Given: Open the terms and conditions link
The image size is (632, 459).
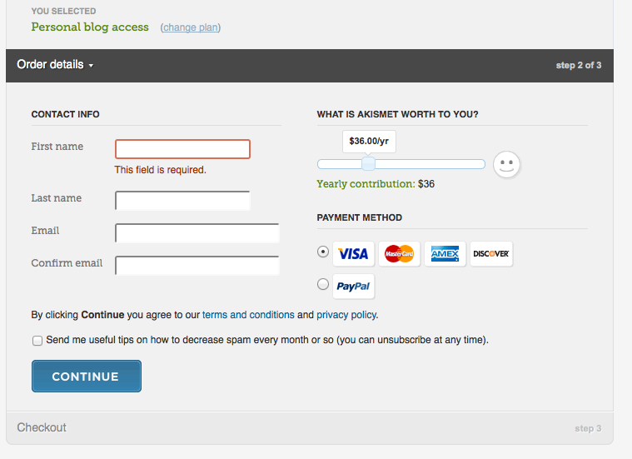Looking at the screenshot, I should (x=248, y=315).
